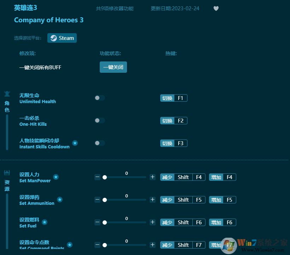Click the 资源 resources category icon
Image resolution: width=290 pixels, height=255 pixels.
7,173
